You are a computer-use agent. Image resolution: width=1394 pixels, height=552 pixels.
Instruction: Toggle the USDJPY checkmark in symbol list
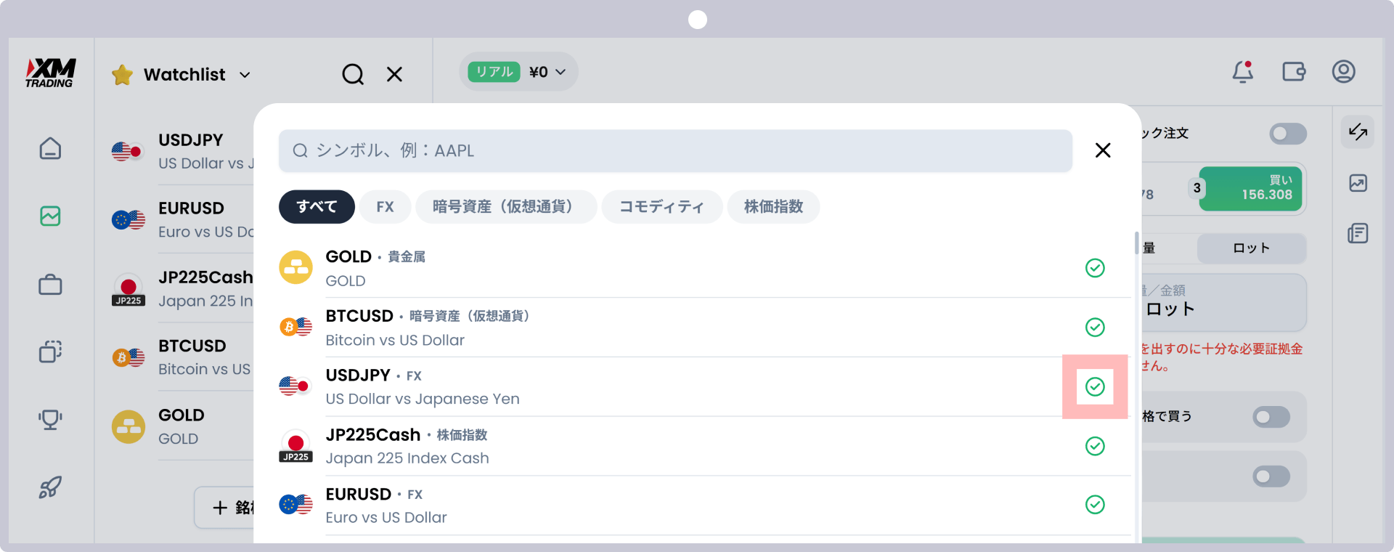tap(1095, 386)
